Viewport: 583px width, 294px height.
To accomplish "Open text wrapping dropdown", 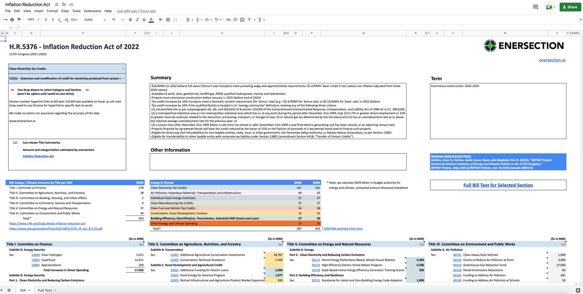I will [207, 19].
